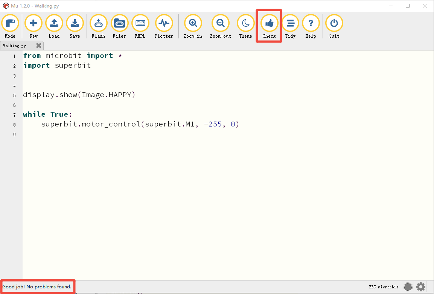Click the 'import superbit' code line
Viewport: 434px width, 294px height.
(57, 66)
